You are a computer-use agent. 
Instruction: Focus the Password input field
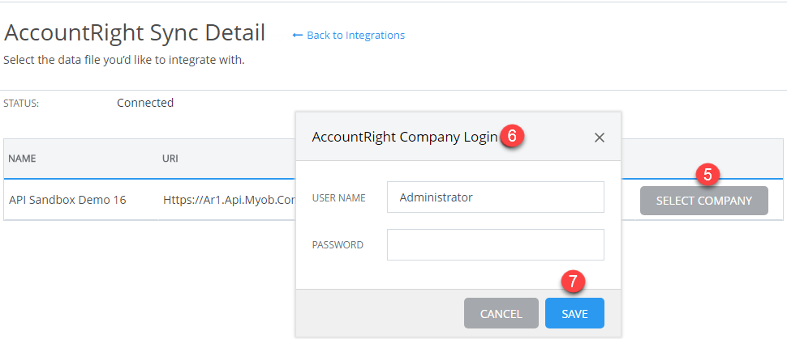[496, 245]
